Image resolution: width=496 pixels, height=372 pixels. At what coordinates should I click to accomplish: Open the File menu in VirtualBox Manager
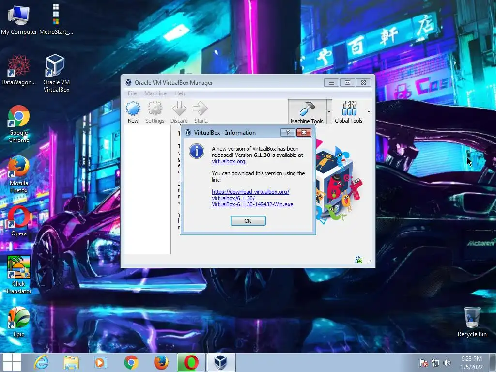[132, 93]
